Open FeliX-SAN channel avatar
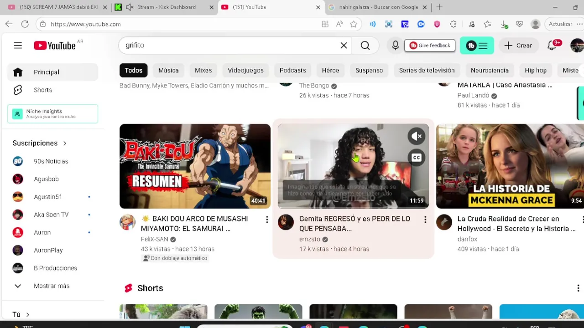Screen dimensions: 584x328 point(127,222)
